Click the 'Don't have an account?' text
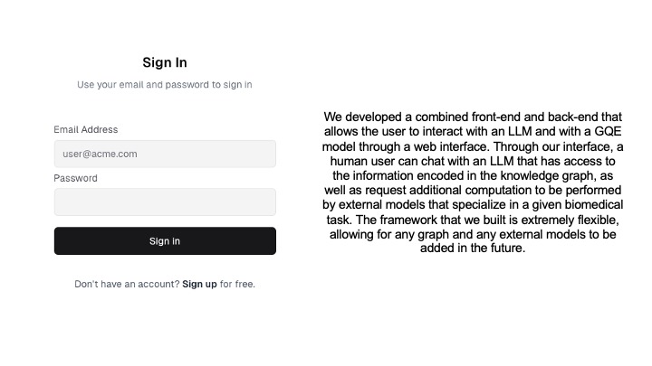This screenshot has height=366, width=652. tap(127, 285)
